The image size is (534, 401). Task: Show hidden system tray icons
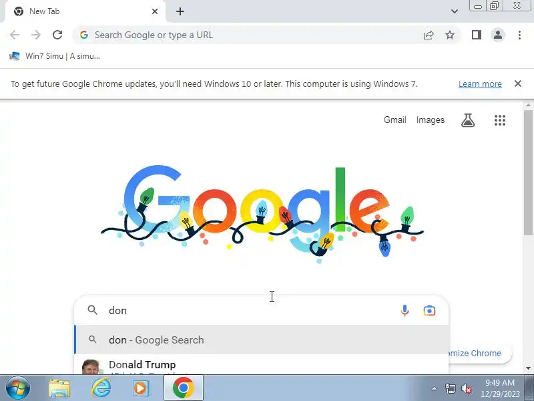[x=435, y=388]
